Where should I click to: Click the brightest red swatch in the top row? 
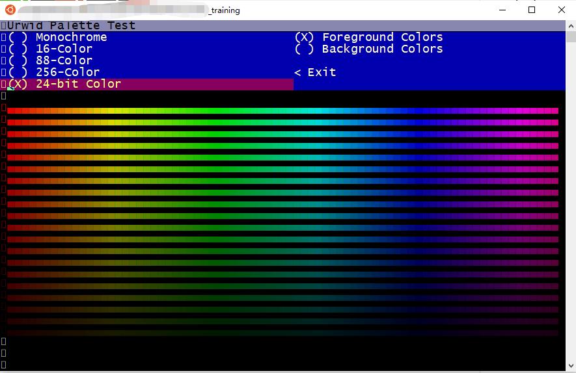(x=11, y=110)
